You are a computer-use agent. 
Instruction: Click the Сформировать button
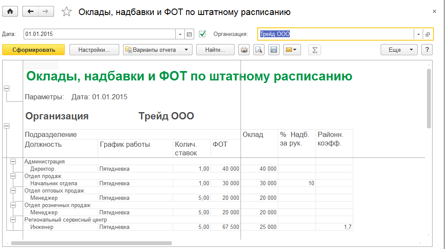click(x=33, y=50)
